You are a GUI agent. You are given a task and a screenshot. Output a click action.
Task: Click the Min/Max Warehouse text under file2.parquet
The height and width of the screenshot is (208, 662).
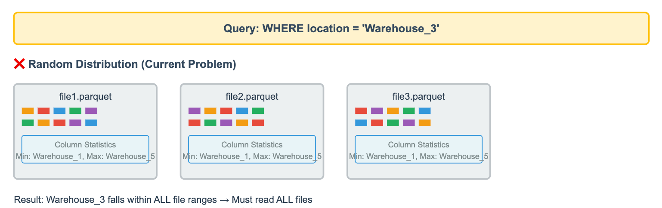coord(252,156)
